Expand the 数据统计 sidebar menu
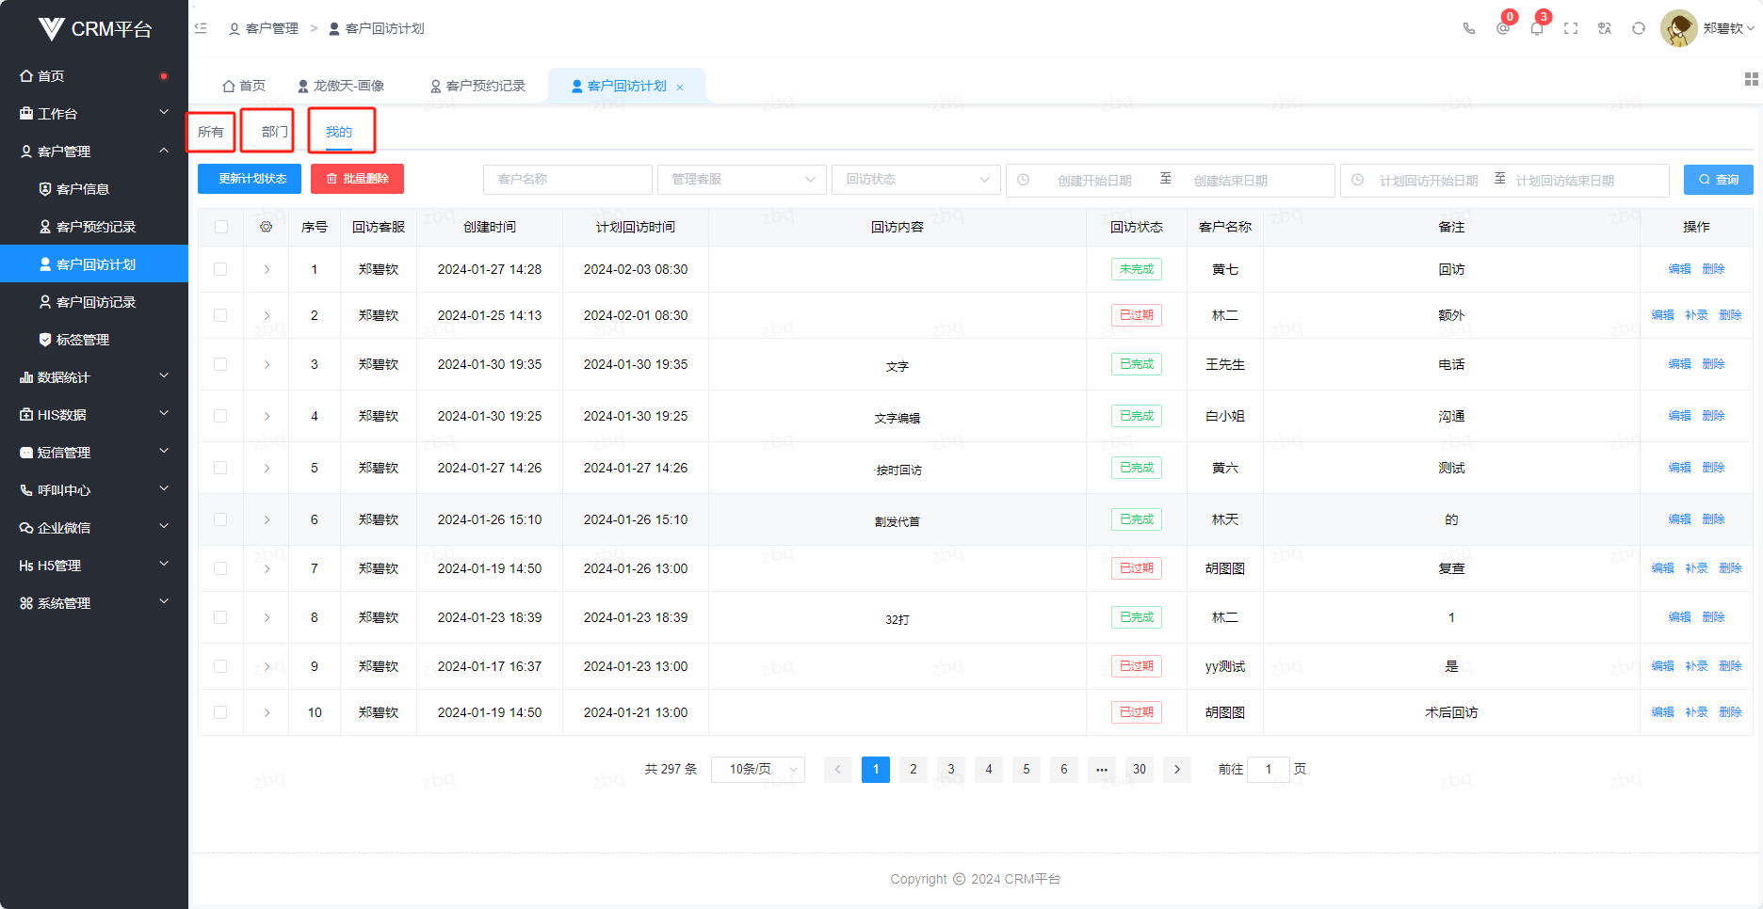Image resolution: width=1763 pixels, height=909 pixels. point(94,376)
